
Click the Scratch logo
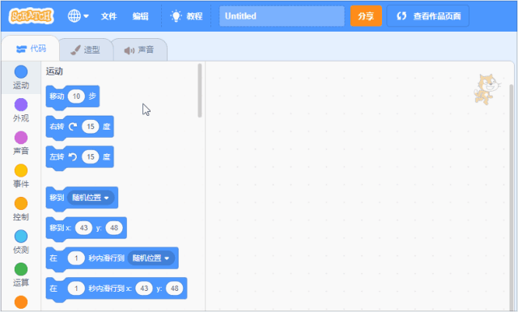(x=31, y=16)
